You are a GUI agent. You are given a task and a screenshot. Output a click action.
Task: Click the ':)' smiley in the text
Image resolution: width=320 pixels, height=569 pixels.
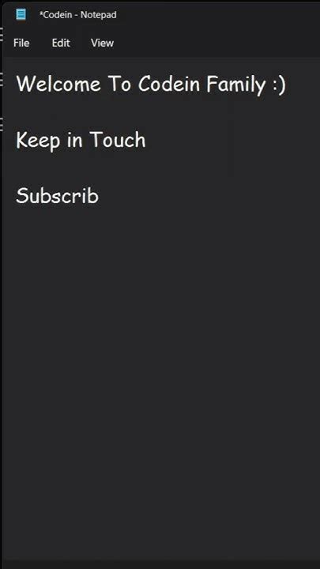point(279,85)
